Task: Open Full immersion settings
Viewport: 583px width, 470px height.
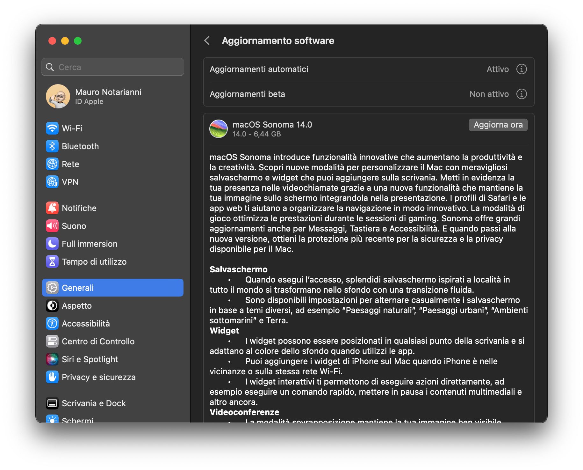Action: 113,244
